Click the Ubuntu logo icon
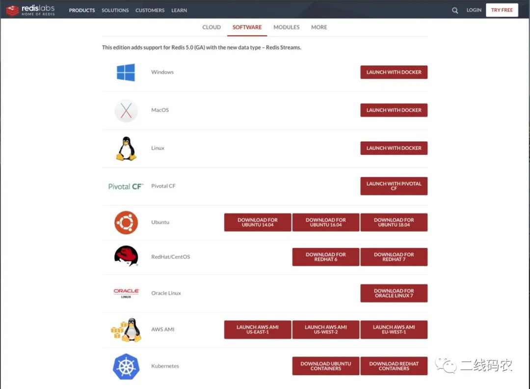 126,222
